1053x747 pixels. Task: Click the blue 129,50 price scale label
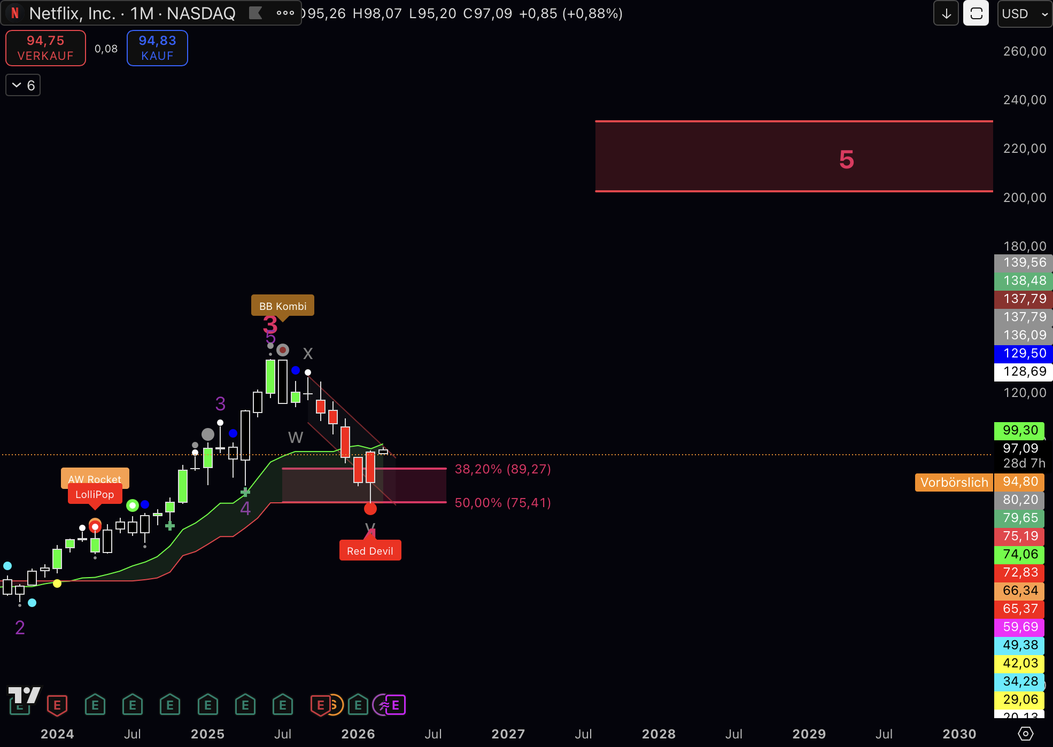tap(1023, 353)
